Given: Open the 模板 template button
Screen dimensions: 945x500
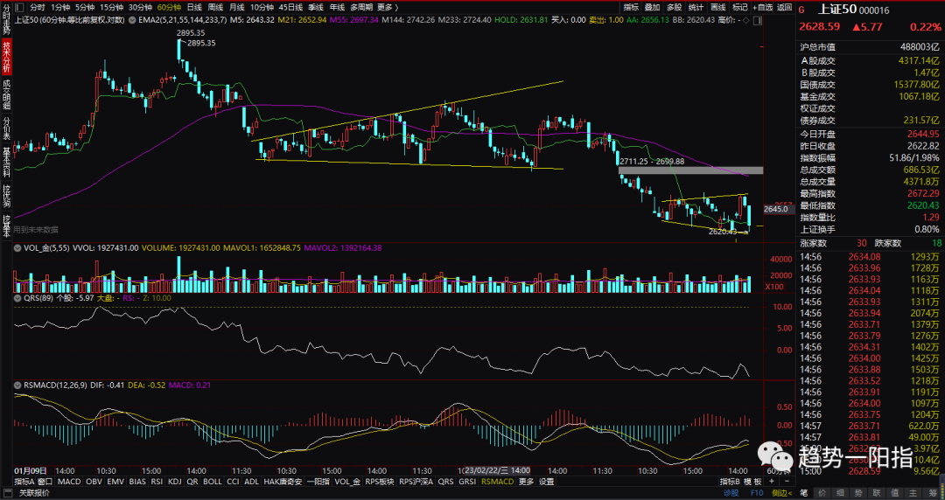Looking at the screenshot, I should [752, 482].
